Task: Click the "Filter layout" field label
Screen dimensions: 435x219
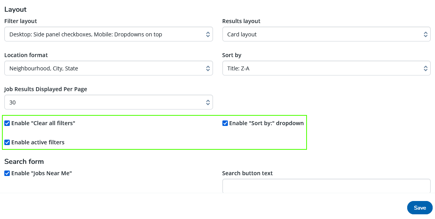Action: tap(21, 21)
